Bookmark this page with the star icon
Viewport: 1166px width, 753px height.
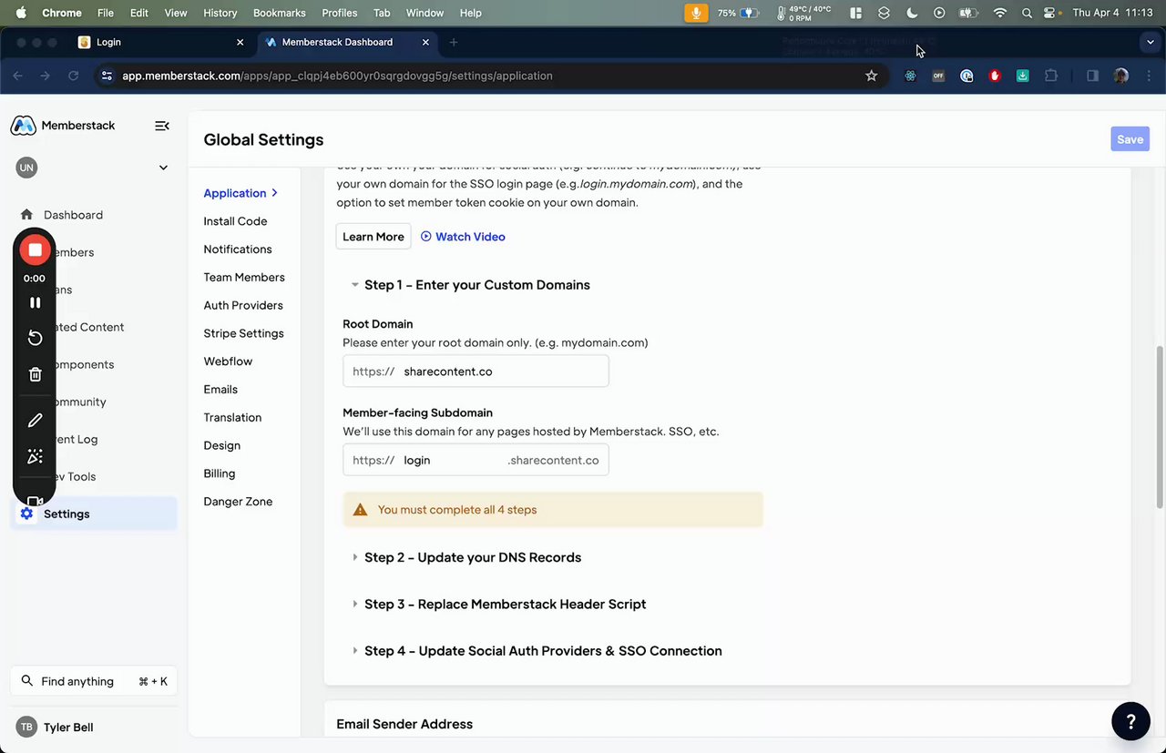click(x=871, y=76)
